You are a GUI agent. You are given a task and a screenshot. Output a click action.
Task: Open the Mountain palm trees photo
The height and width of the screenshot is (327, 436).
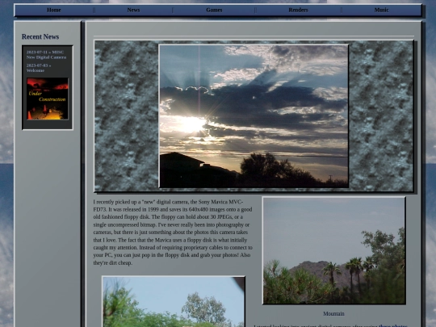click(333, 250)
